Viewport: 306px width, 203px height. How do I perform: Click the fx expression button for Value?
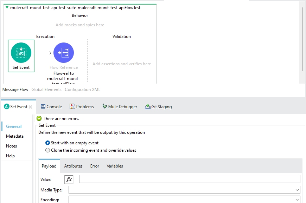coord(69,179)
